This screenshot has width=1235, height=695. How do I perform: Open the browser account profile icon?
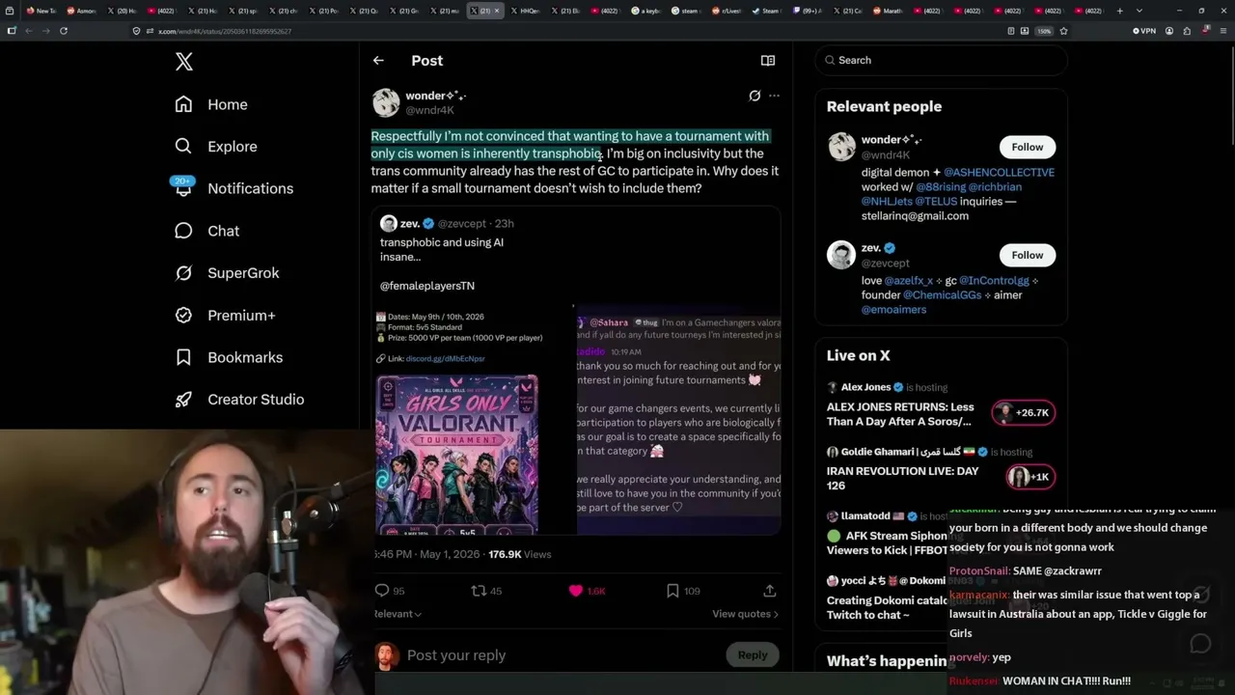(x=1169, y=31)
